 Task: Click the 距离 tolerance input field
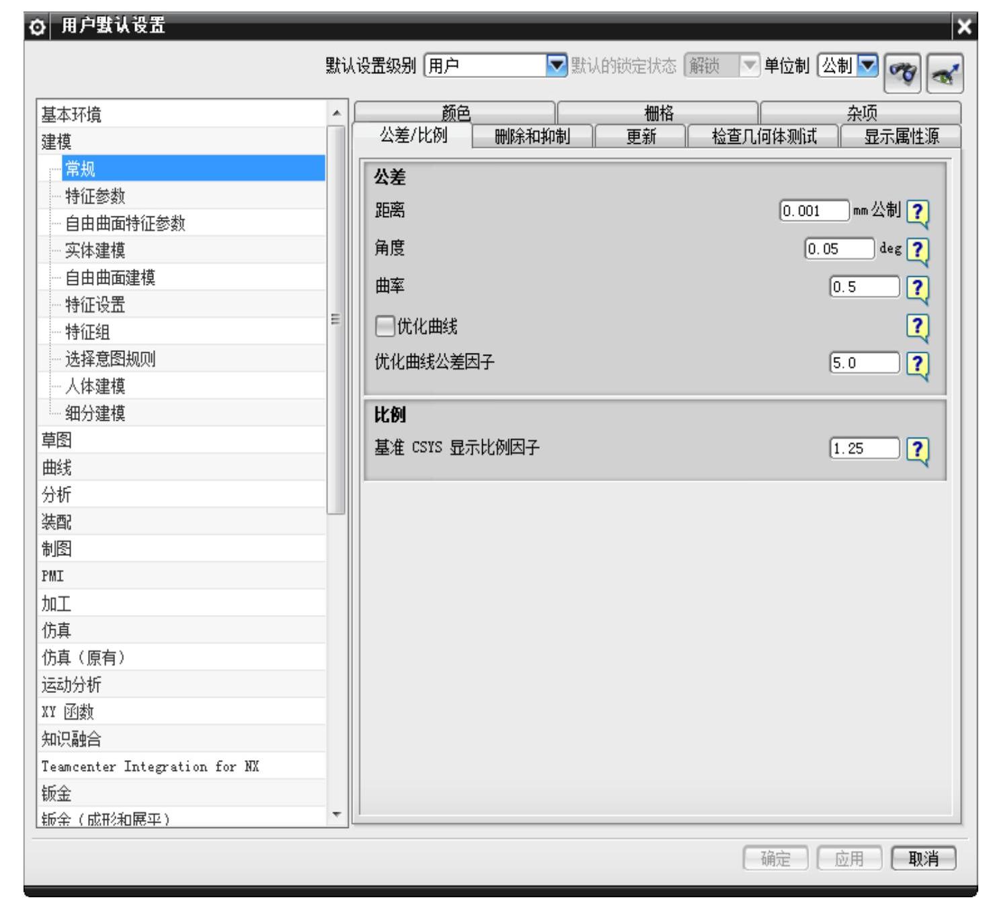815,211
